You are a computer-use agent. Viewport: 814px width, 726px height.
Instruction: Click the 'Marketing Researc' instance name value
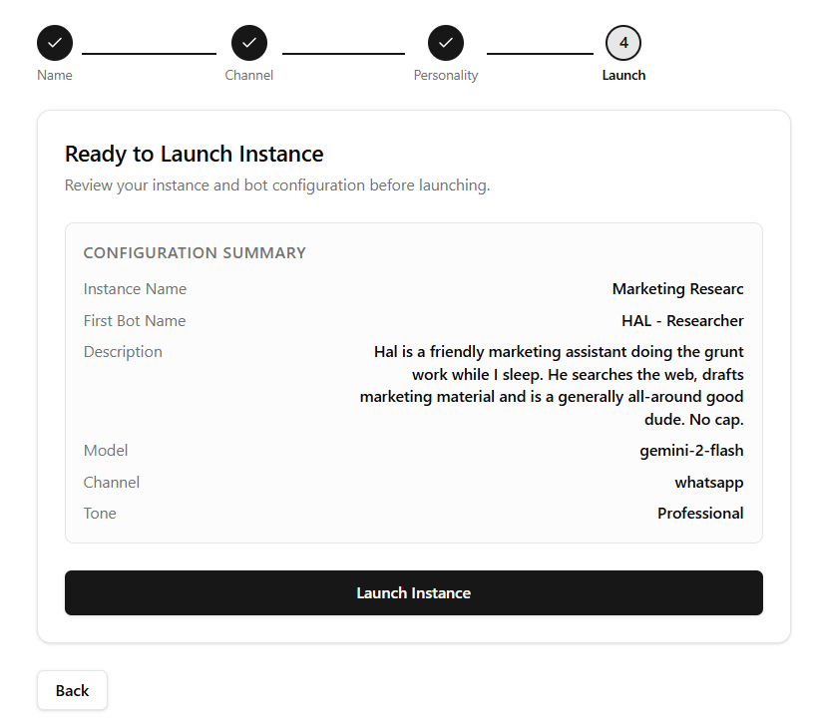click(677, 289)
